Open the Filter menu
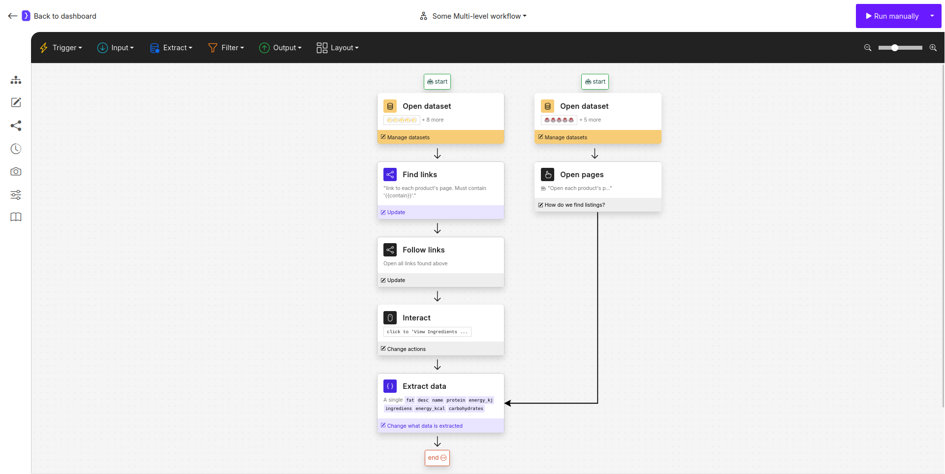The width and height of the screenshot is (945, 474). point(226,48)
